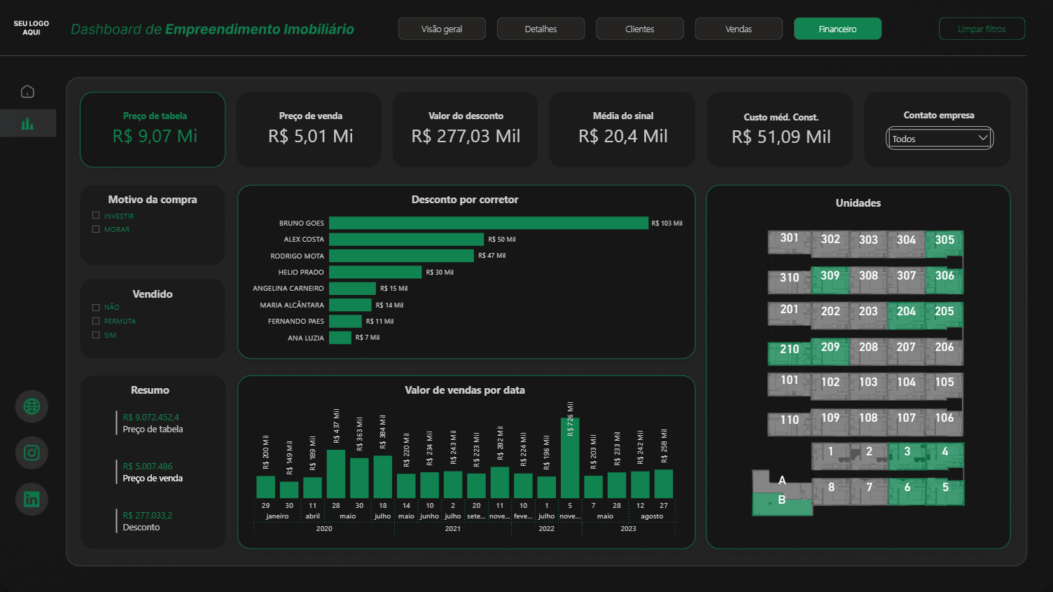This screenshot has height=592, width=1053.
Task: Select the Preço de tabela card
Action: click(153, 130)
